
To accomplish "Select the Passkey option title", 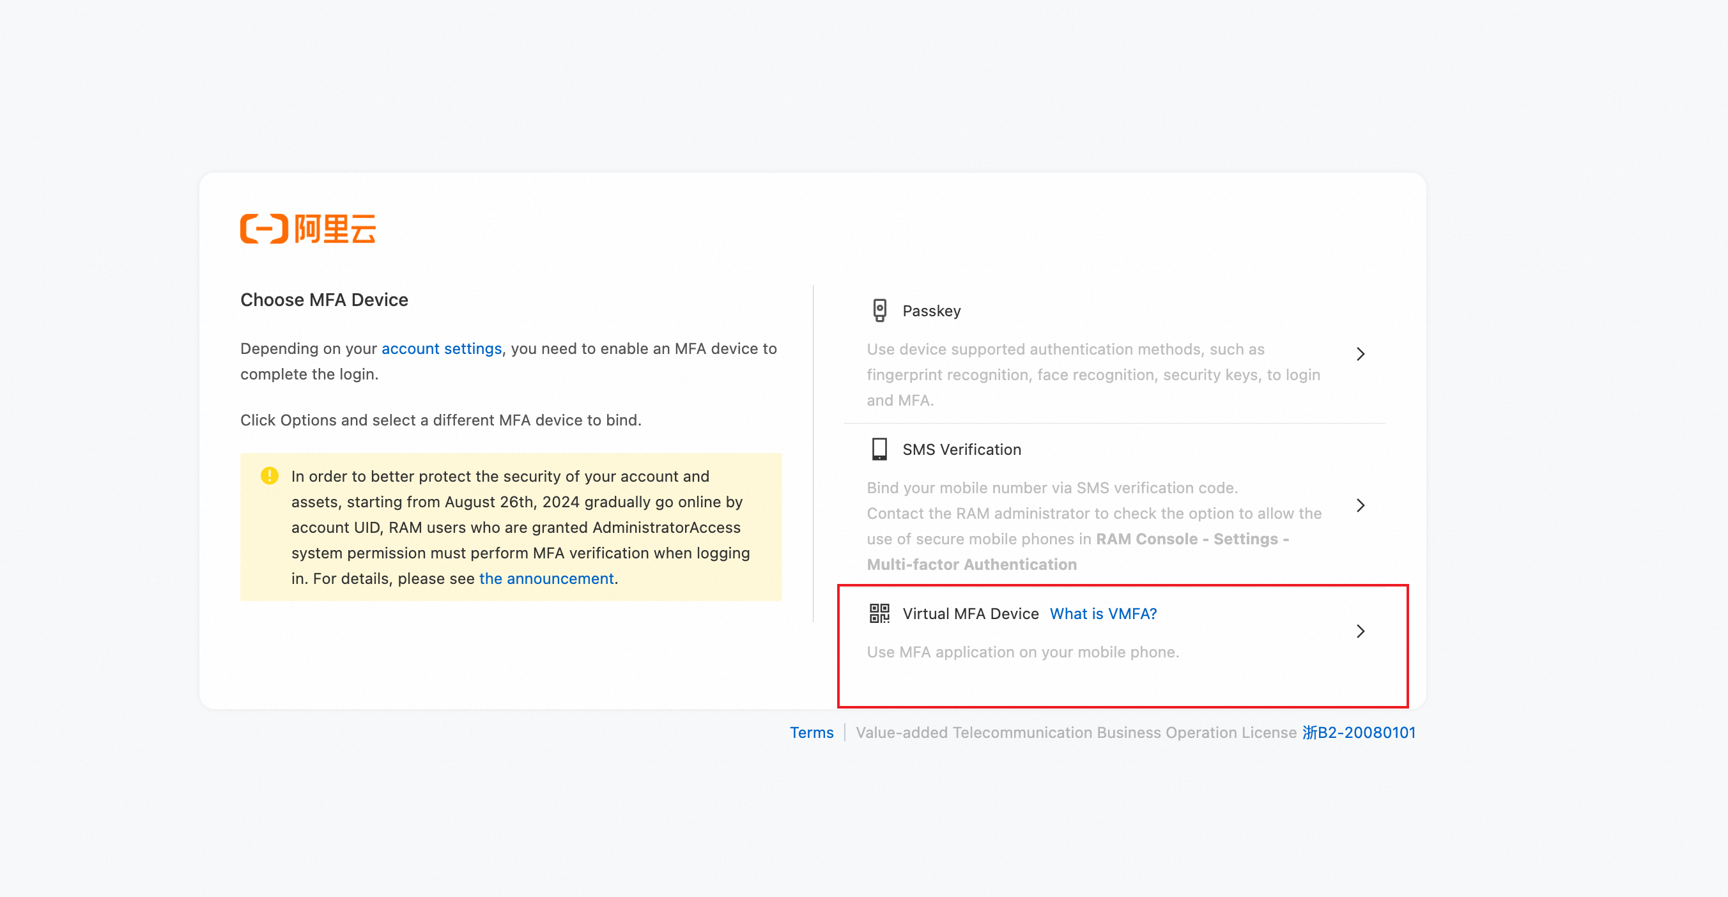I will pos(932,311).
